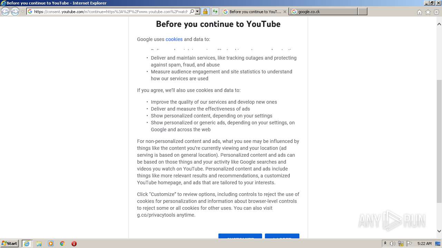
Task: Open media player taskbar icon
Action: click(x=51, y=244)
